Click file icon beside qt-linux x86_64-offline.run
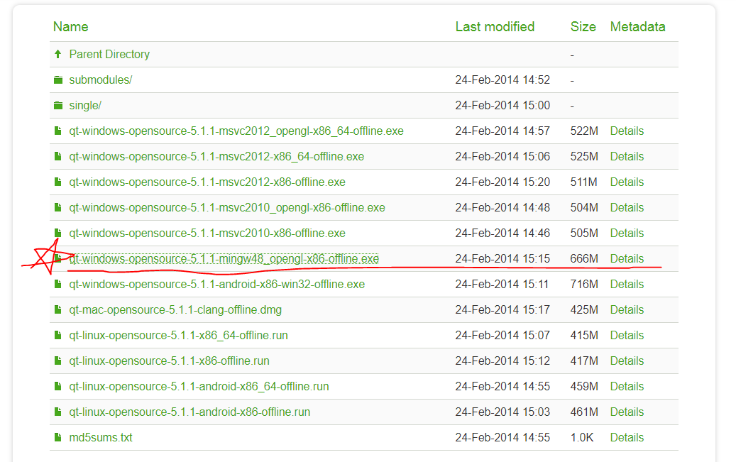The image size is (736, 462). pos(57,335)
